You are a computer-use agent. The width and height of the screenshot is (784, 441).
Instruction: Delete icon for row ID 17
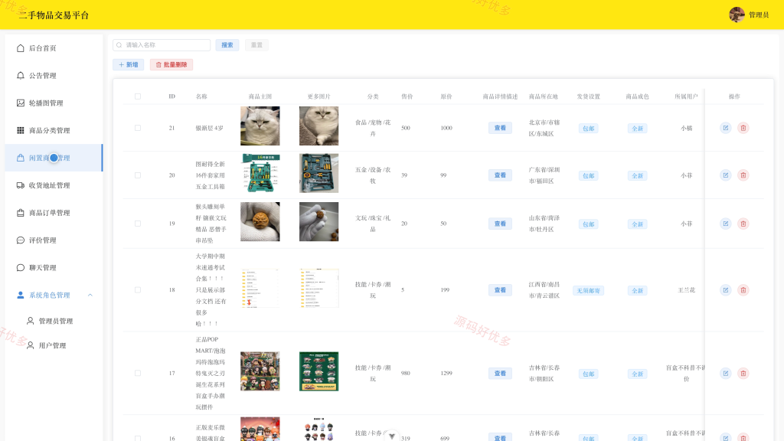coord(743,373)
